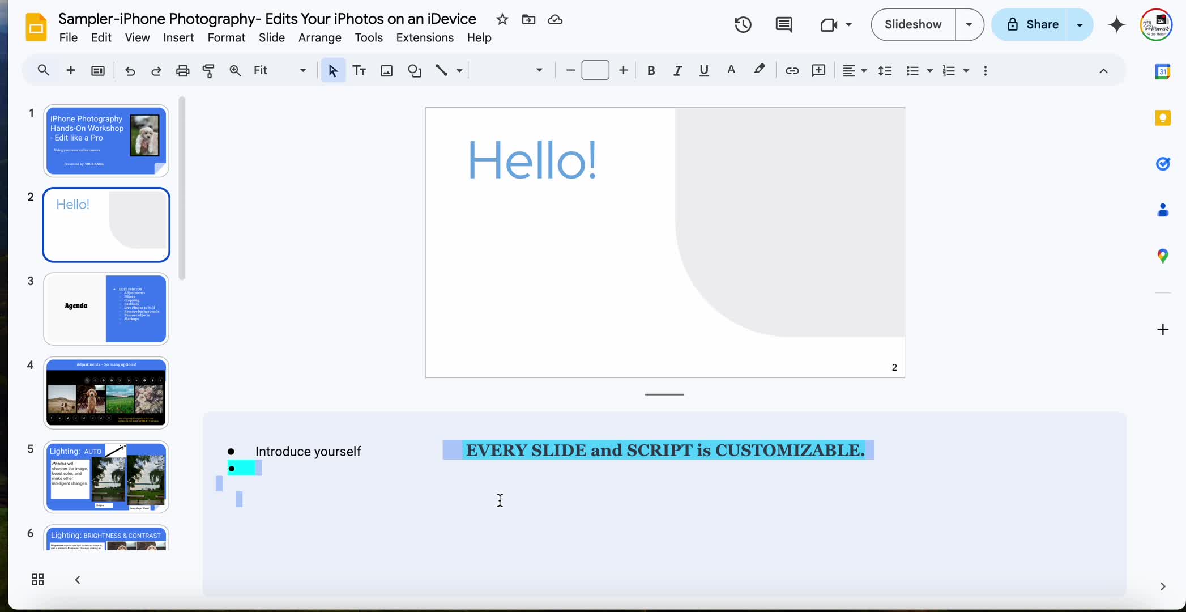Image resolution: width=1186 pixels, height=612 pixels.
Task: Expand numbered list style options
Action: point(966,71)
